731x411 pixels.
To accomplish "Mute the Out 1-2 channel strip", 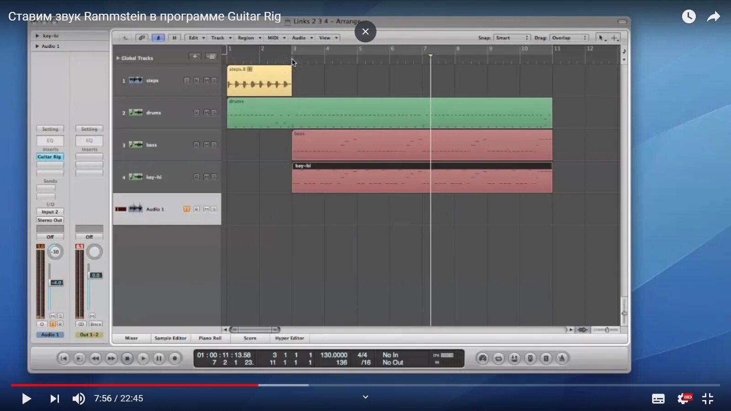I will [x=92, y=316].
